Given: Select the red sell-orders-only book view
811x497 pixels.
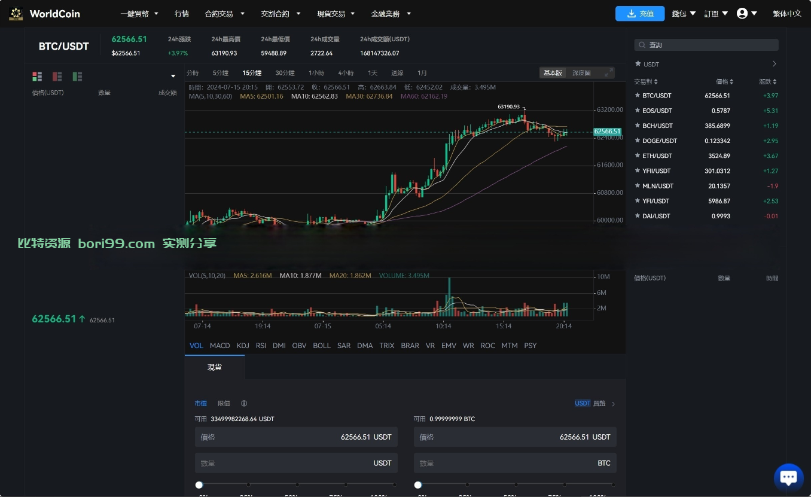Looking at the screenshot, I should coord(57,76).
